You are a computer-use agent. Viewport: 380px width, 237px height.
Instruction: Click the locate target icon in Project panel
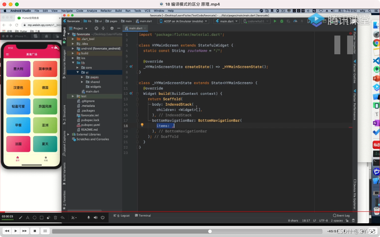pos(96,28)
